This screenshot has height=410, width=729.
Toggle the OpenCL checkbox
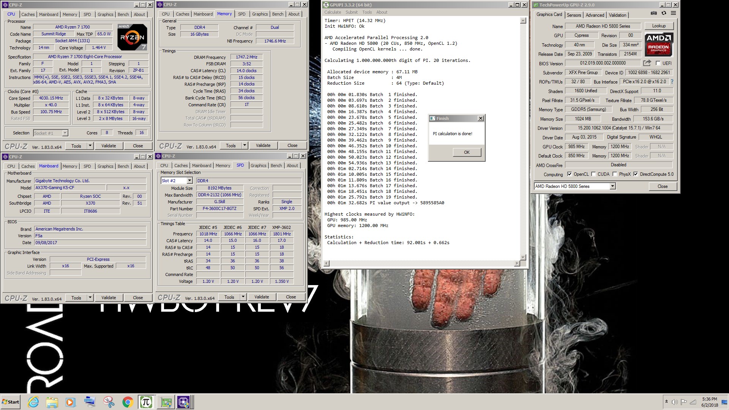(570, 174)
